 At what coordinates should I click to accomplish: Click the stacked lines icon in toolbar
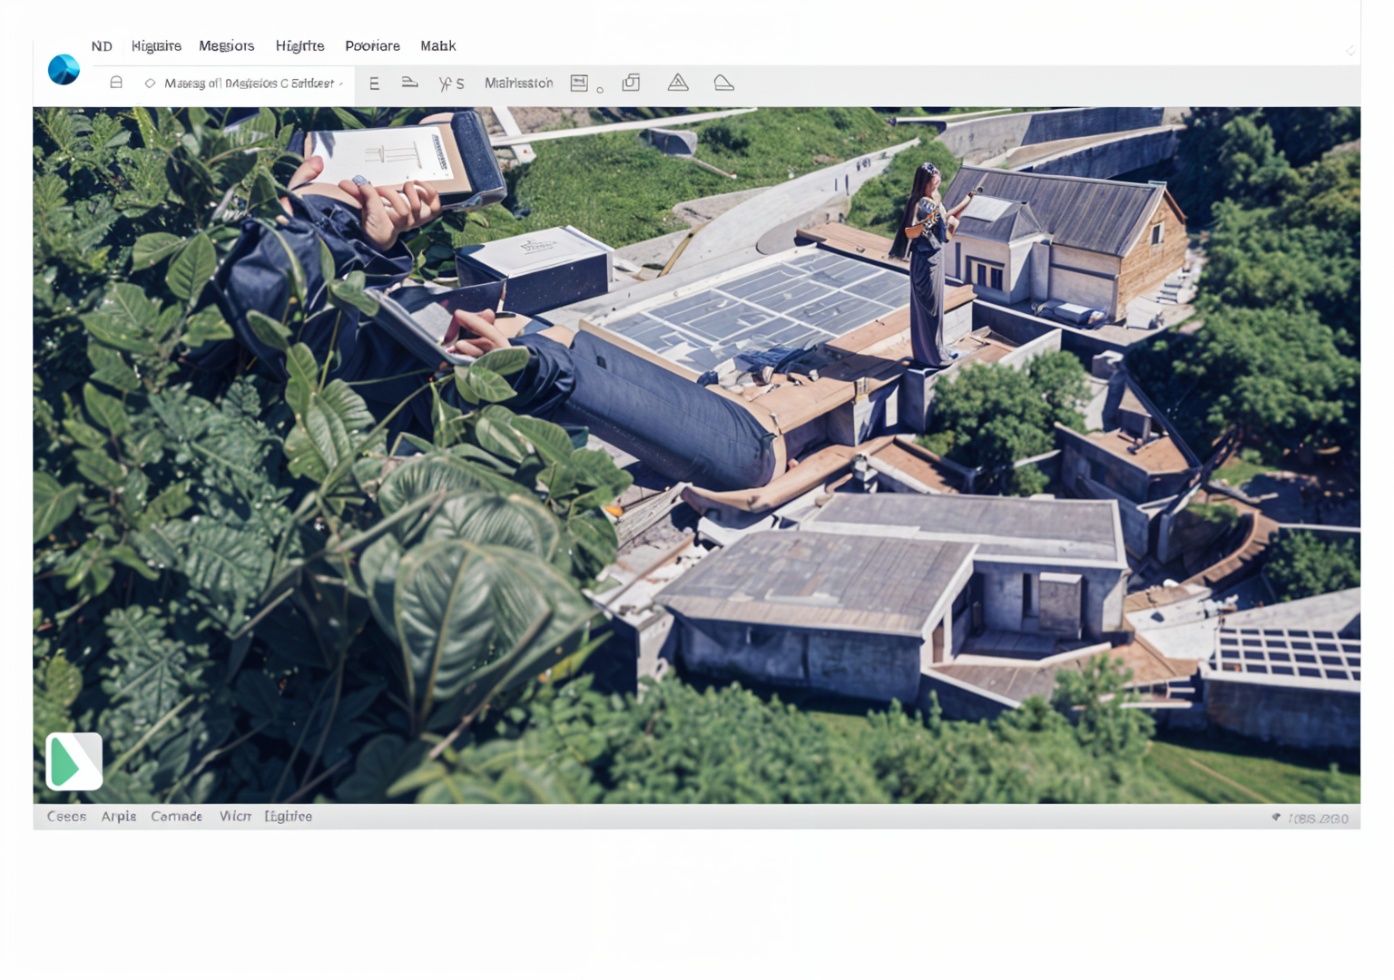410,83
